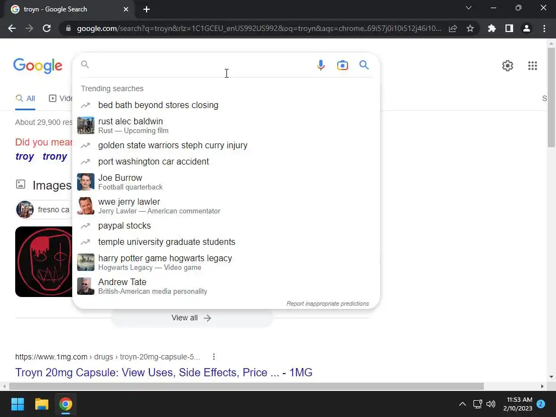The image size is (556, 417).
Task: Click the Images section heading
Action: click(52, 185)
